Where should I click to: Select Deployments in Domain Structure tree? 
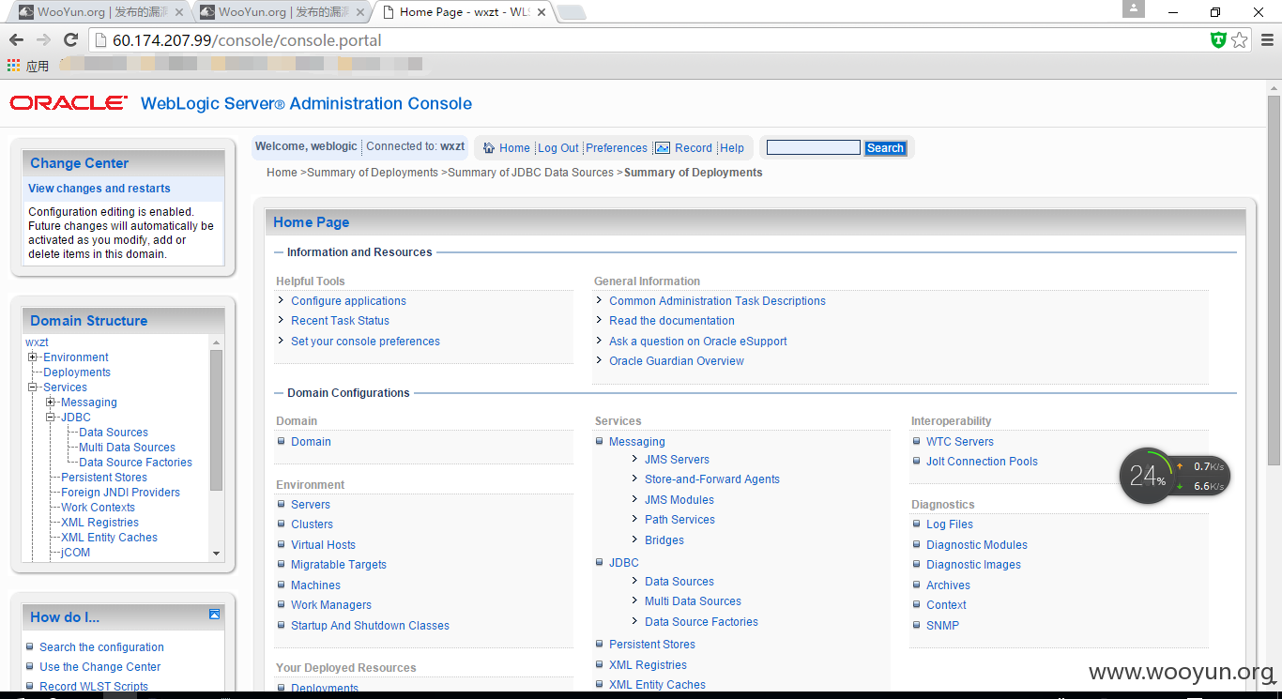pyautogui.click(x=77, y=372)
